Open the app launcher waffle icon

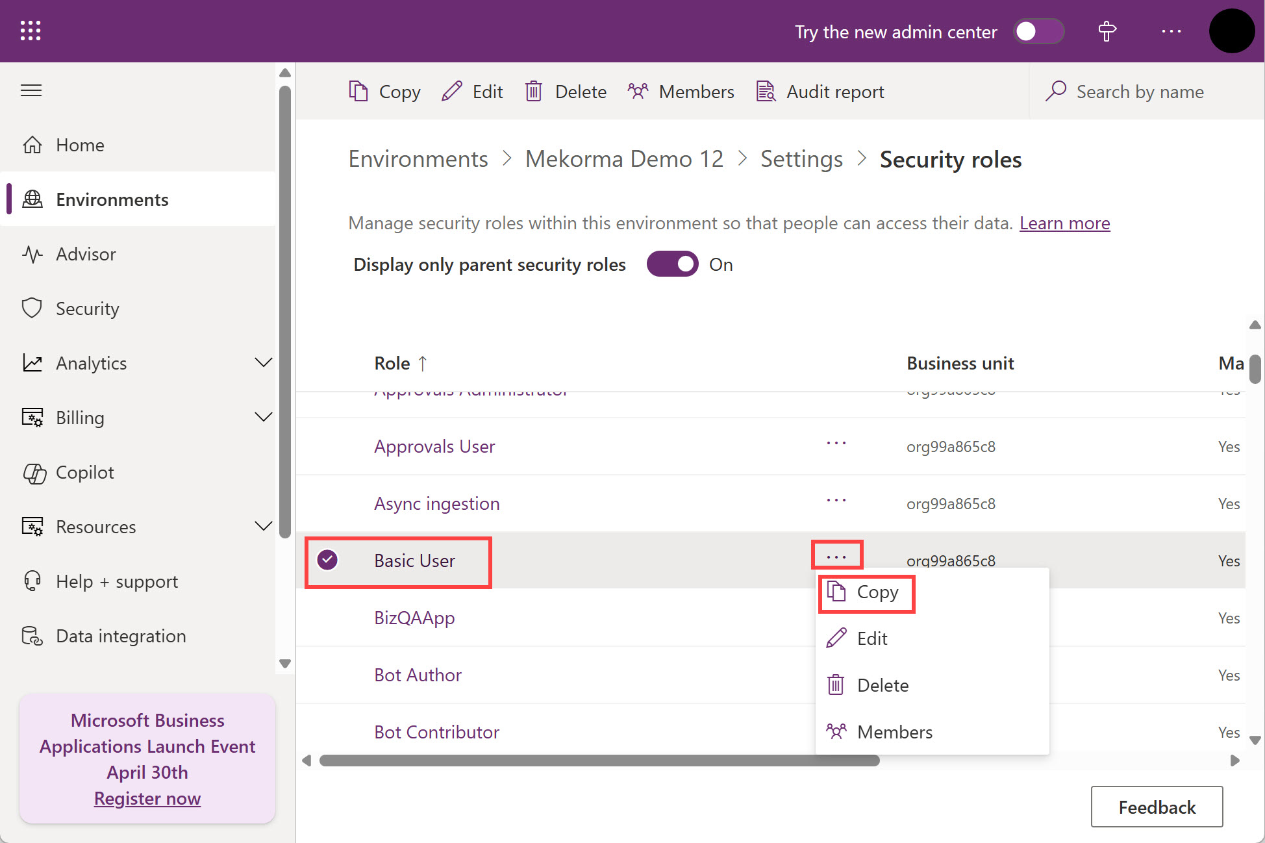[31, 31]
